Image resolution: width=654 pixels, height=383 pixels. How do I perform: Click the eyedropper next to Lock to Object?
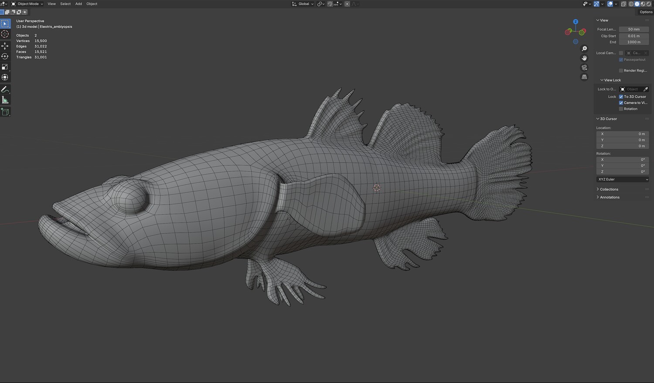[x=646, y=89]
